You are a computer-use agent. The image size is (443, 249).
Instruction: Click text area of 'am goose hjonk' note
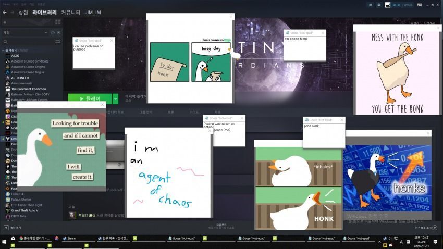coord(305,48)
